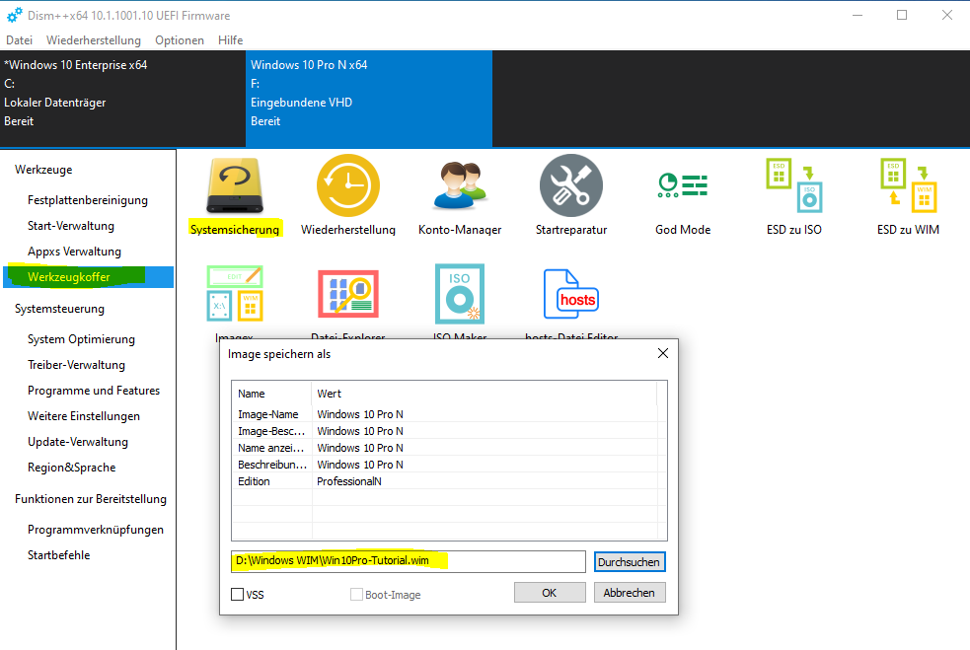Launch ESD zu WIM converter
Image resolution: width=970 pixels, height=650 pixels.
[908, 196]
